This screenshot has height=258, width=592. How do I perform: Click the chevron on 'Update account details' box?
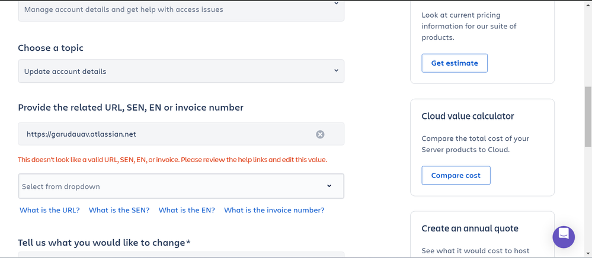pyautogui.click(x=336, y=71)
